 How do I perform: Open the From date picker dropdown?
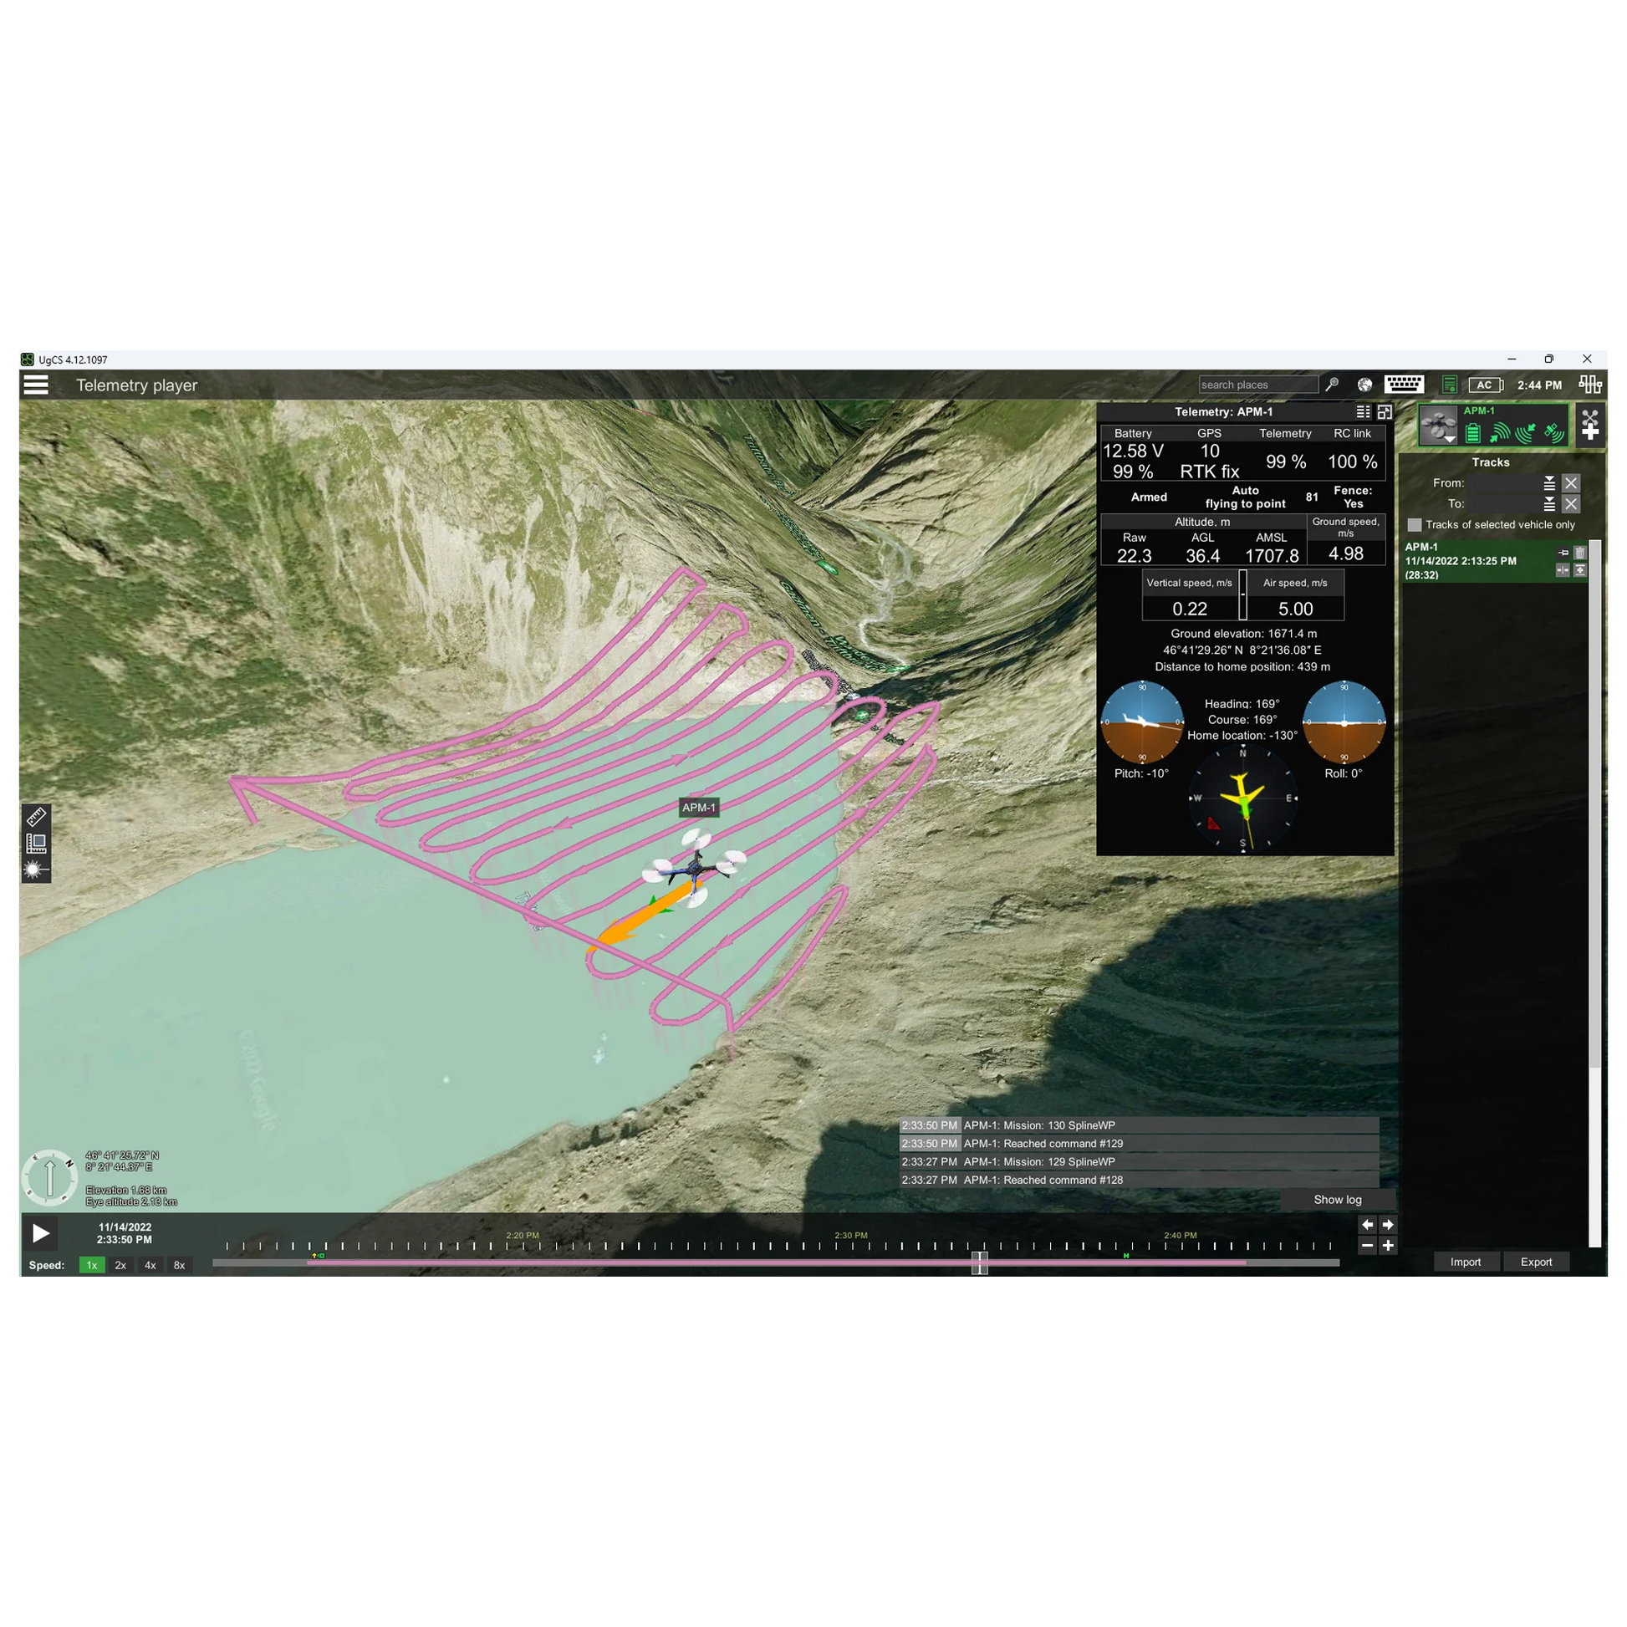1548,483
